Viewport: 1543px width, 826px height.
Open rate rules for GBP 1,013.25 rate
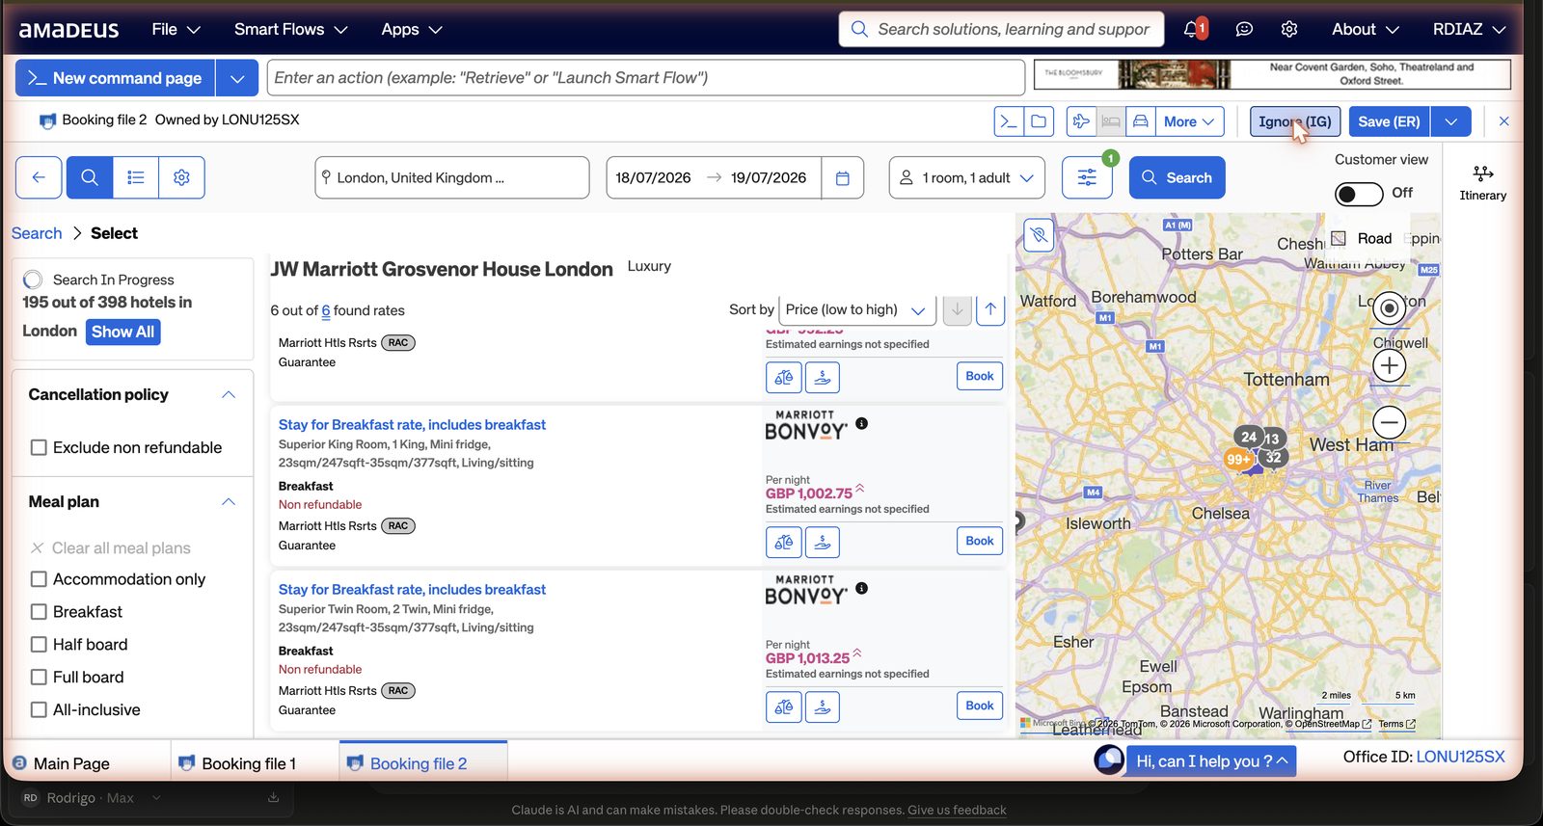784,706
